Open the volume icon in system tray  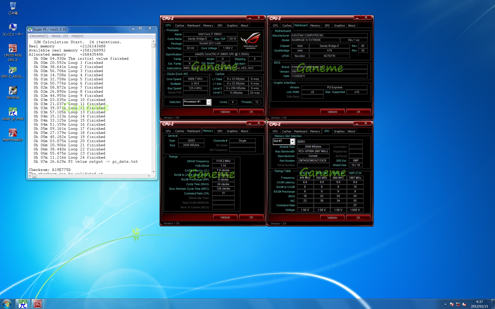pyautogui.click(x=464, y=304)
